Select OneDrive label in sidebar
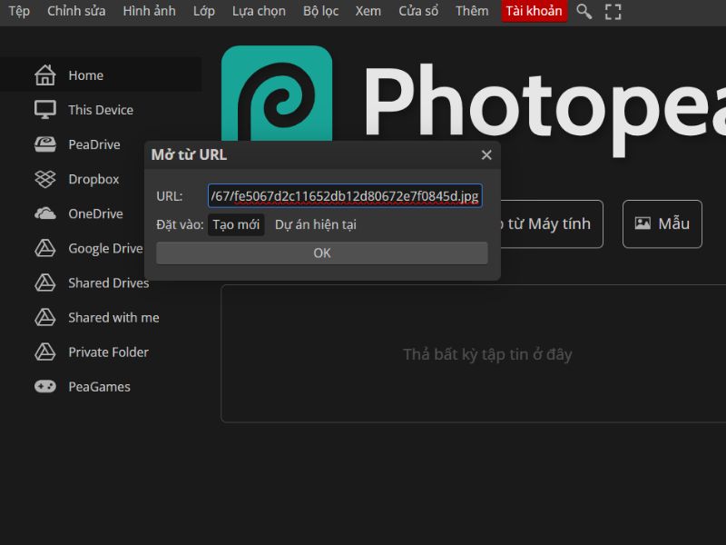This screenshot has width=726, height=545. 96,213
